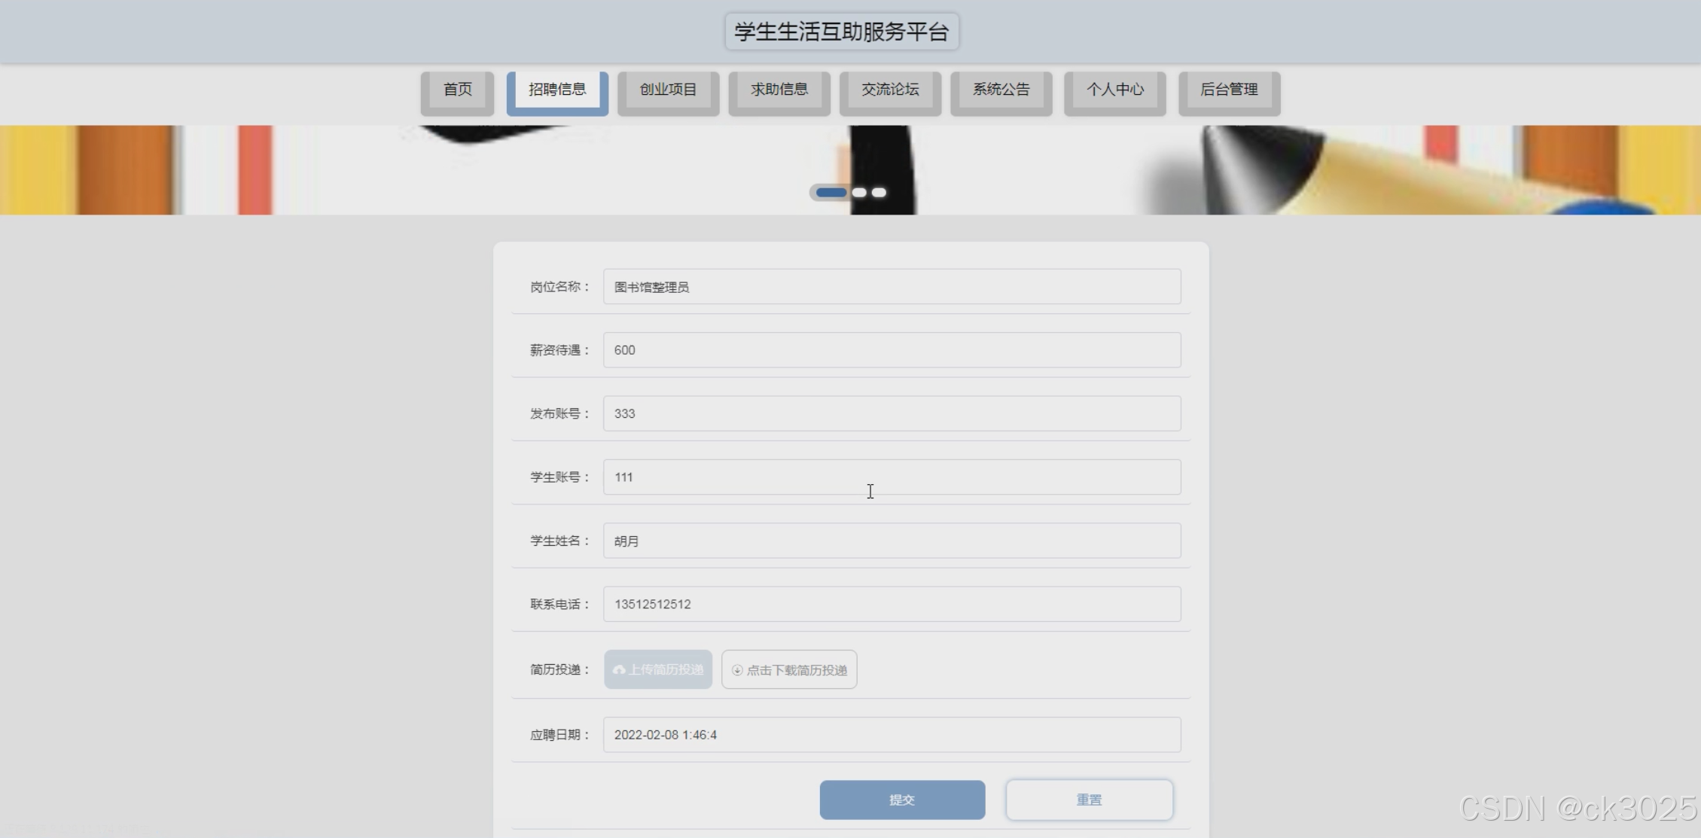
Task: Click the download icon in resume download button
Action: point(737,670)
